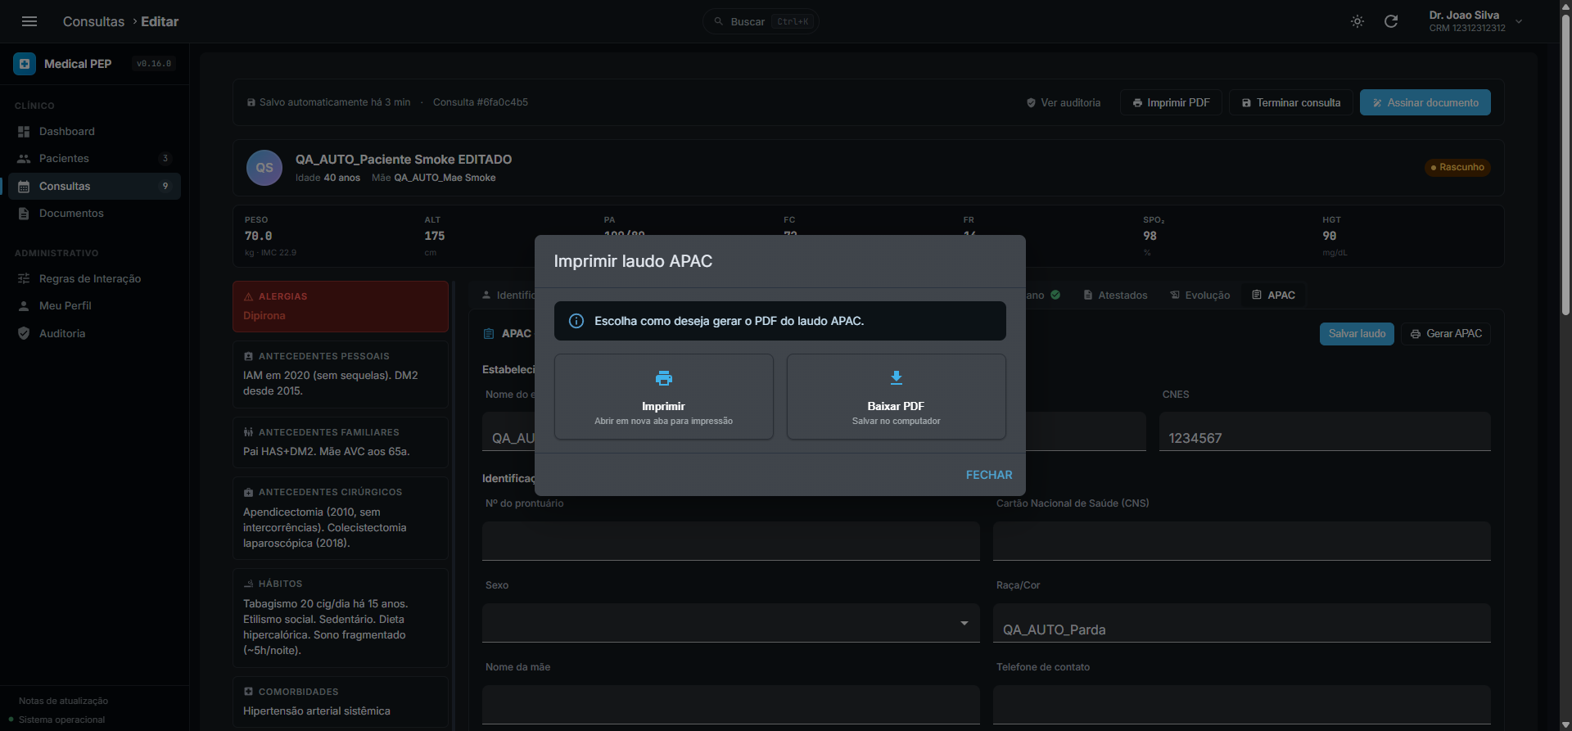
Task: Click the refresh icon in the top bar
Action: [1391, 21]
